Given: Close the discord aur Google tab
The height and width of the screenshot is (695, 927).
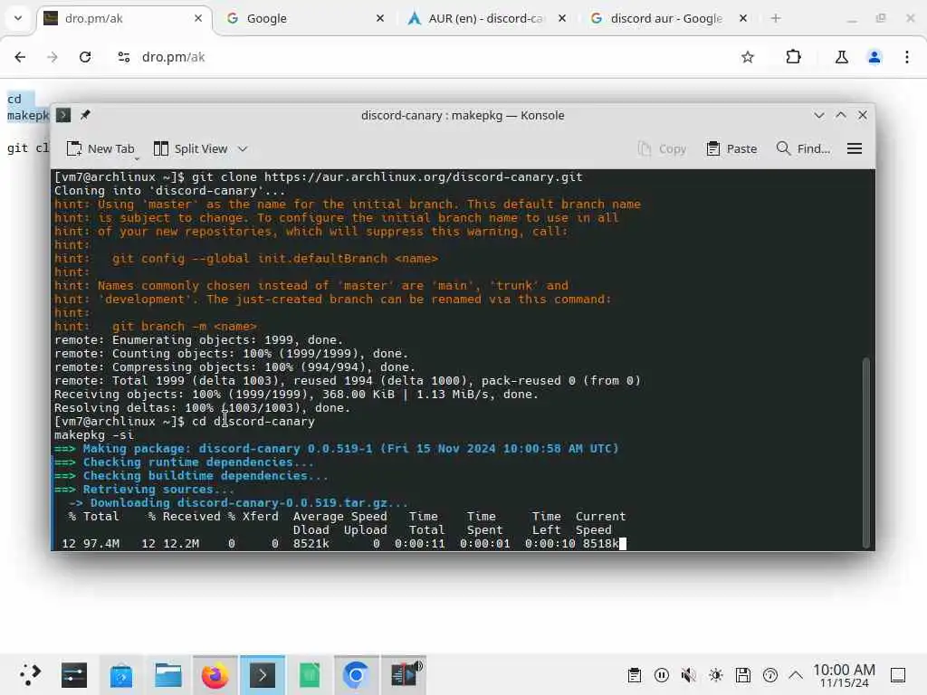Looking at the screenshot, I should (x=743, y=18).
